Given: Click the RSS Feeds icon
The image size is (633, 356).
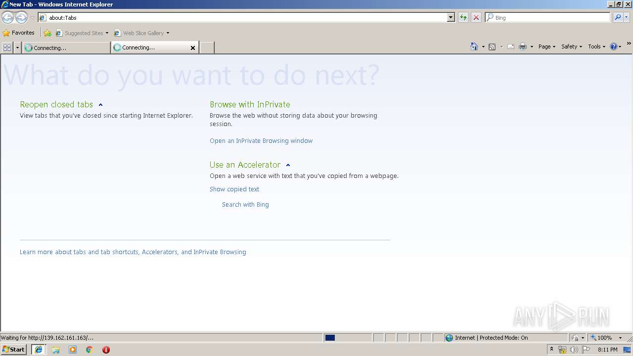Looking at the screenshot, I should (x=492, y=46).
